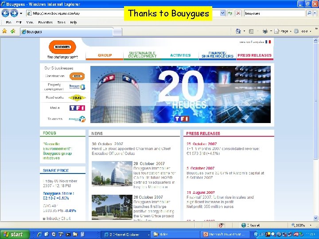This screenshot has width=319, height=239.
Task: Open the Grenelle Environnement focus link
Action: 57,151
